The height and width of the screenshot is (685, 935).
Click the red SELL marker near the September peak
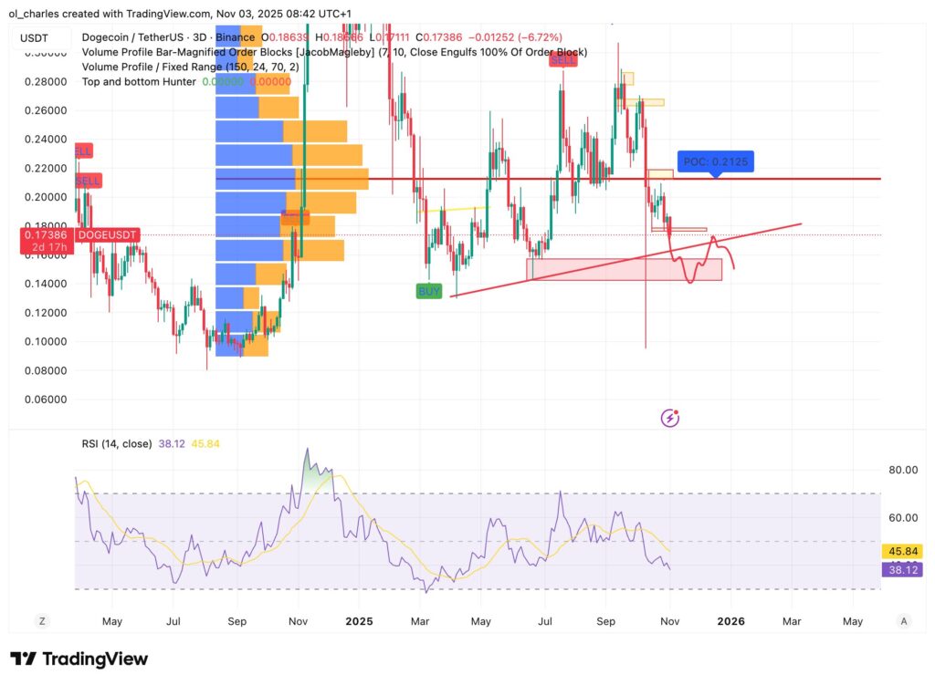pos(563,60)
